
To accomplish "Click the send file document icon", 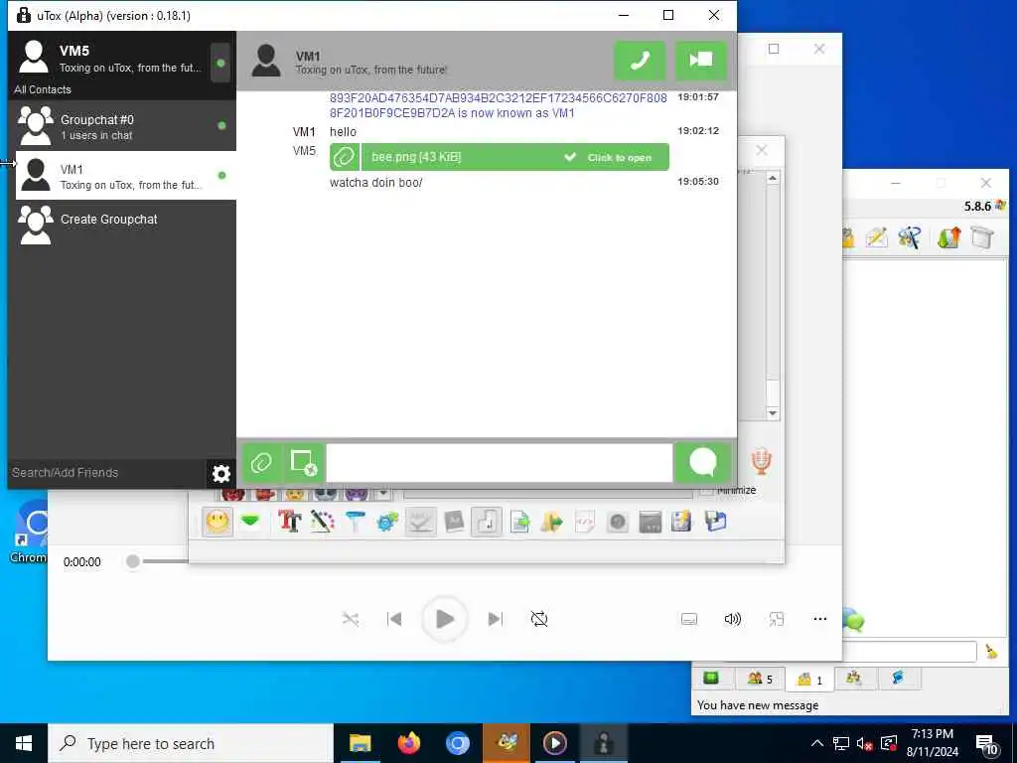I will tap(519, 521).
